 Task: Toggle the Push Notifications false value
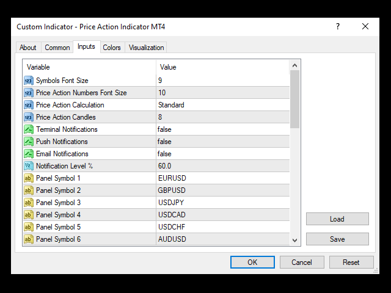click(x=165, y=142)
